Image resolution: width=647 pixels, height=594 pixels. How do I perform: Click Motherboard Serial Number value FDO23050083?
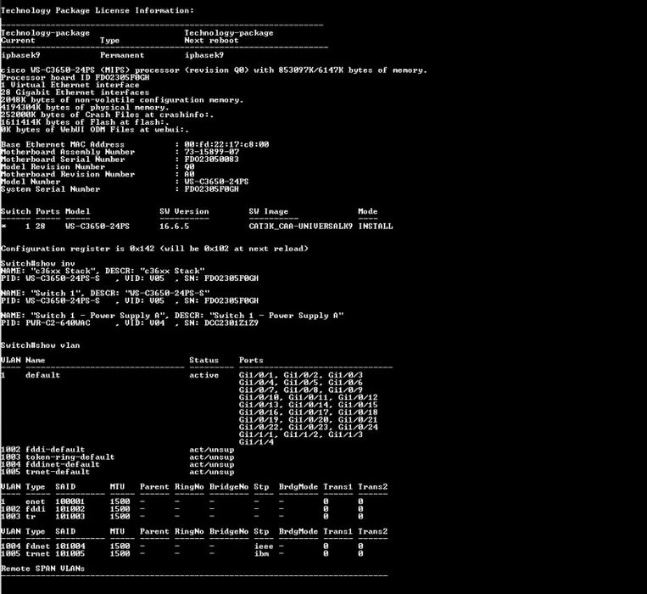pos(212,160)
